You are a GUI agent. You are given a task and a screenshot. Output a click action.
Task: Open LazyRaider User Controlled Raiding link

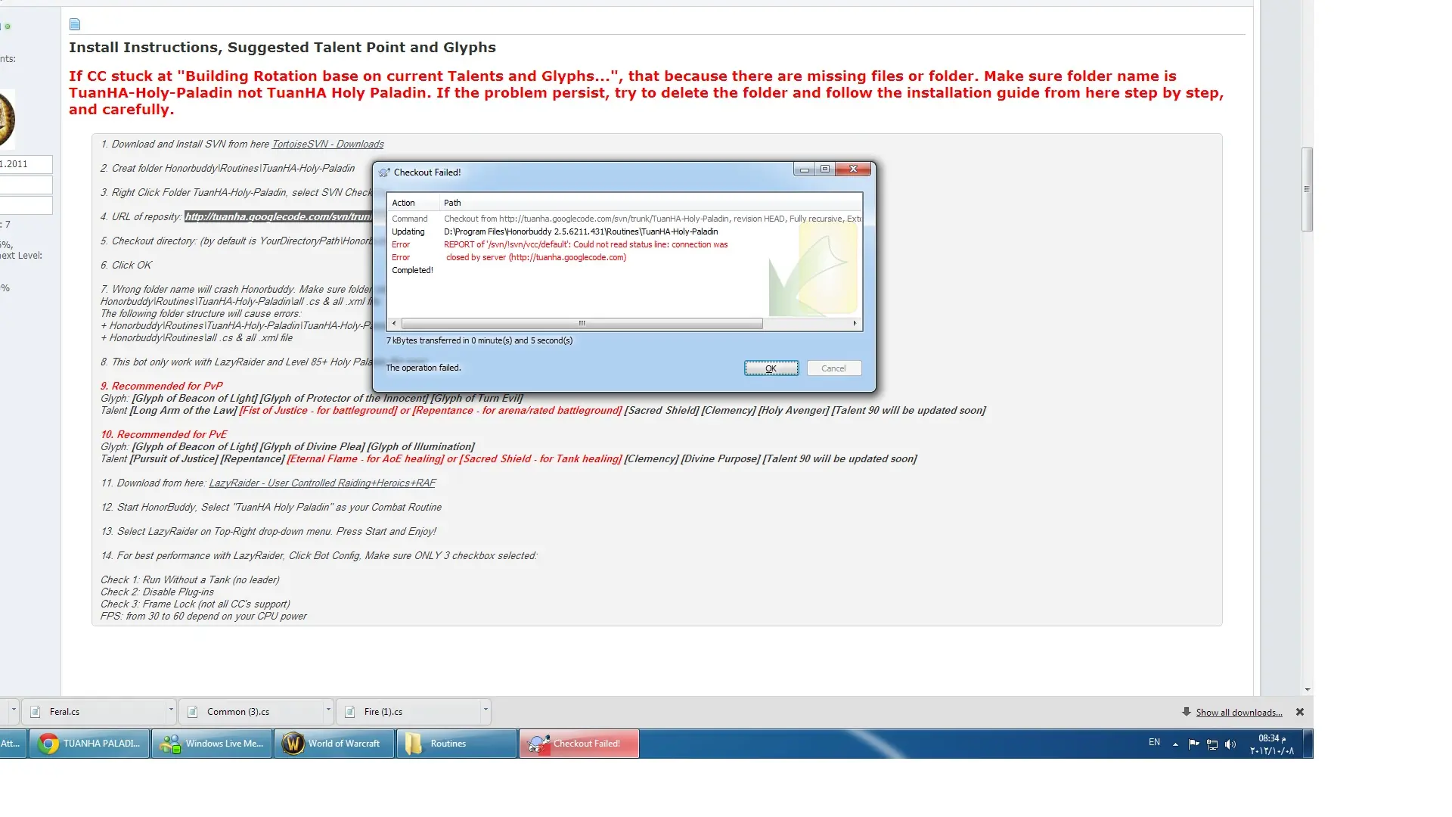point(322,483)
